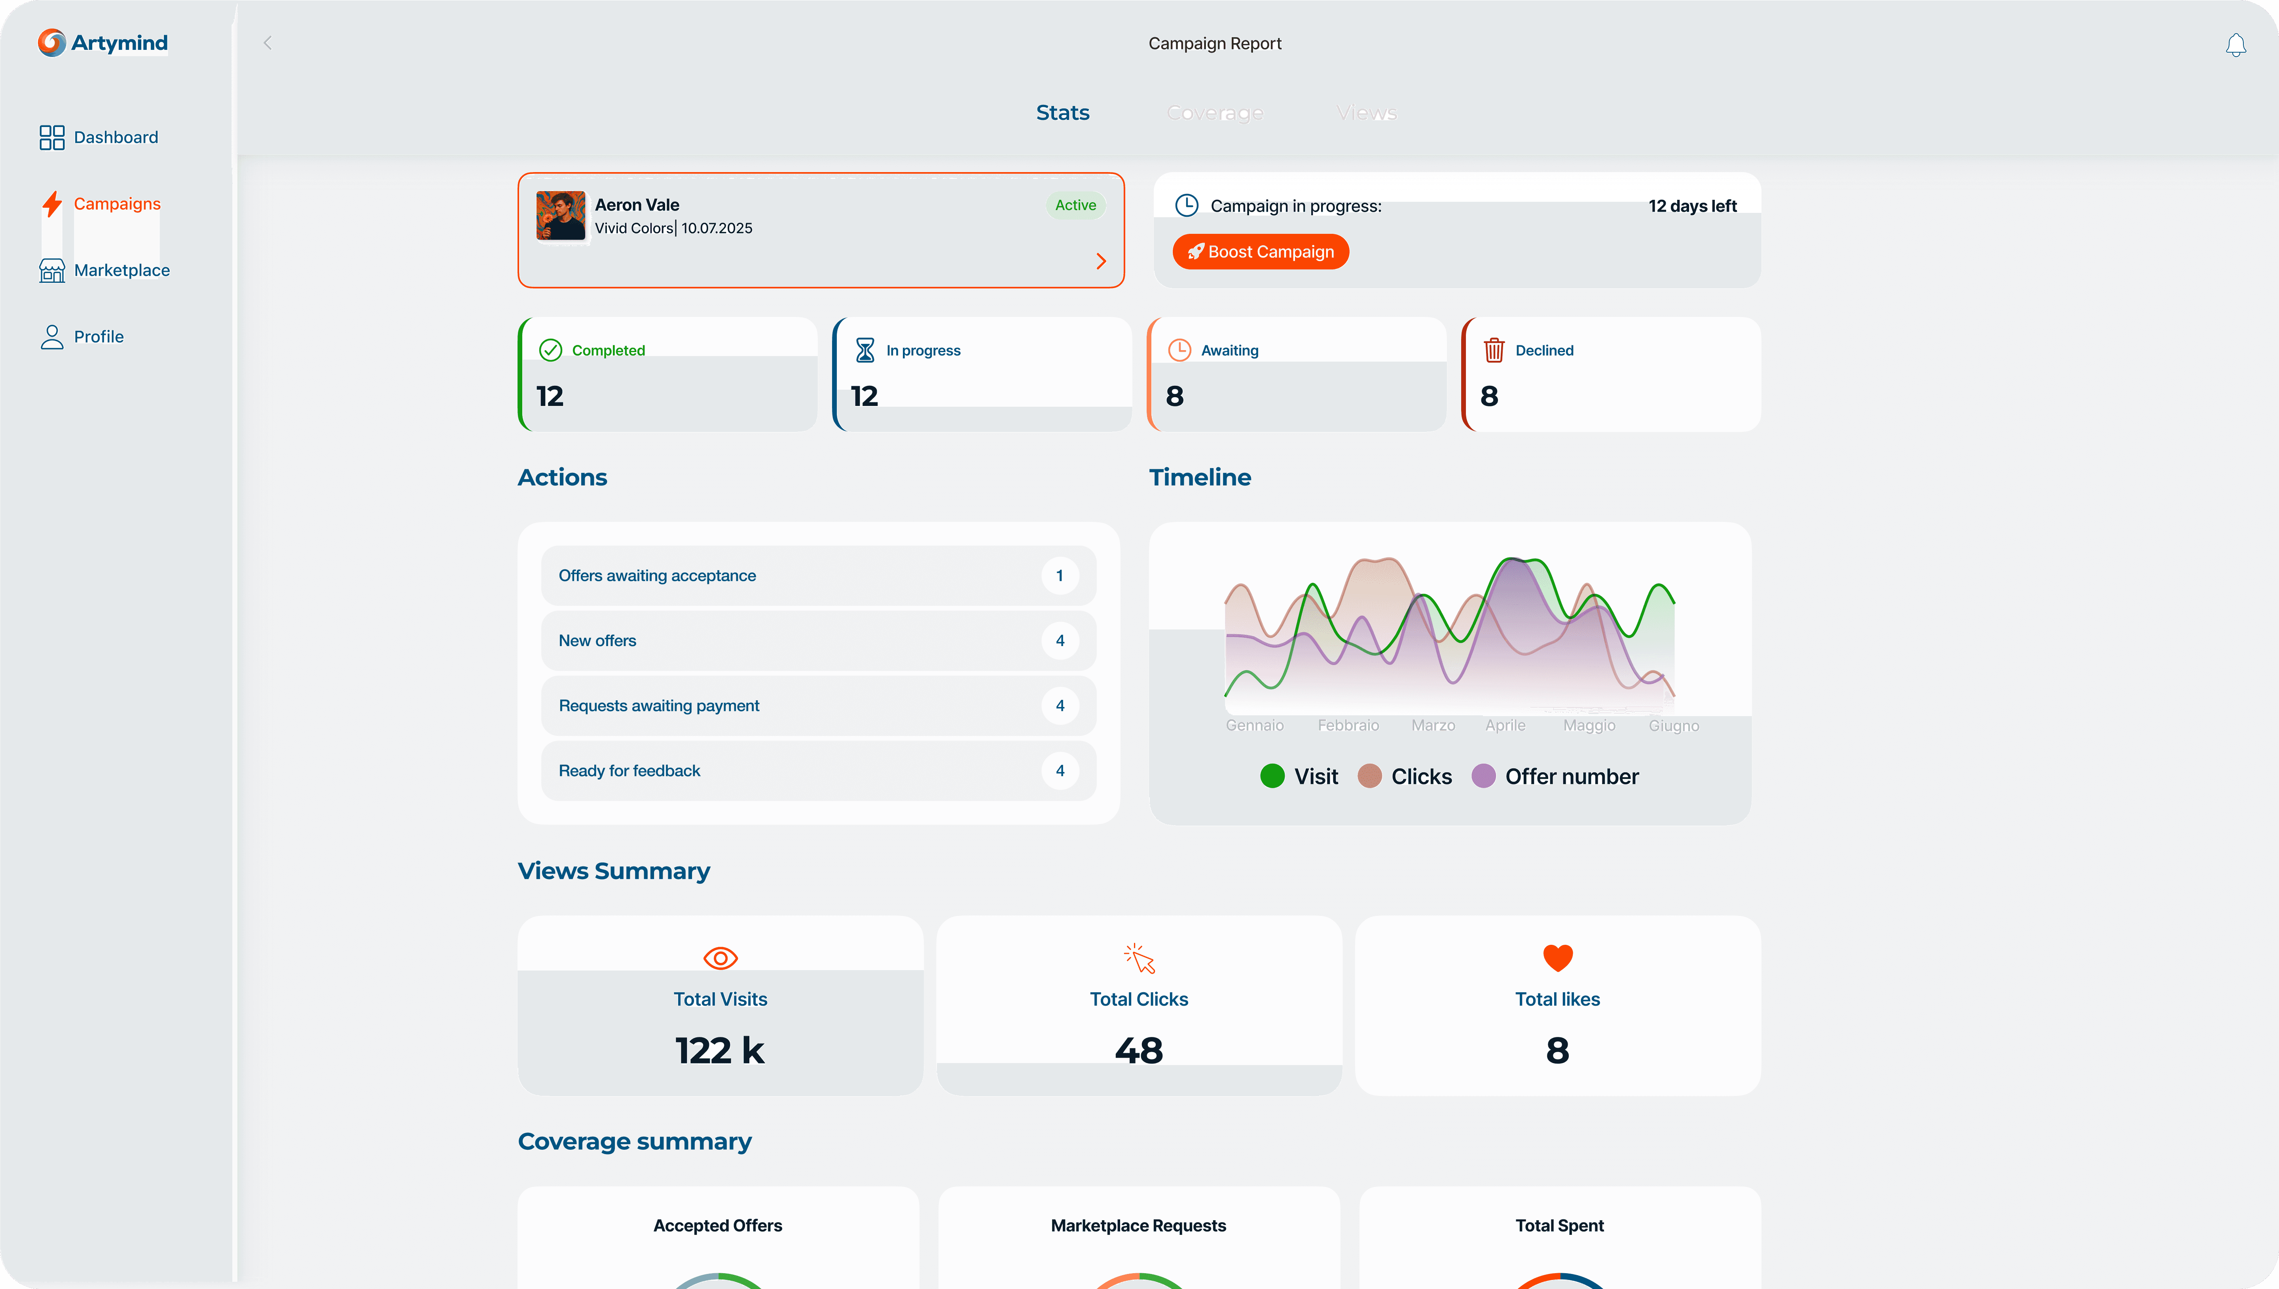
Task: Open the Ready for feedback row
Action: tap(819, 771)
